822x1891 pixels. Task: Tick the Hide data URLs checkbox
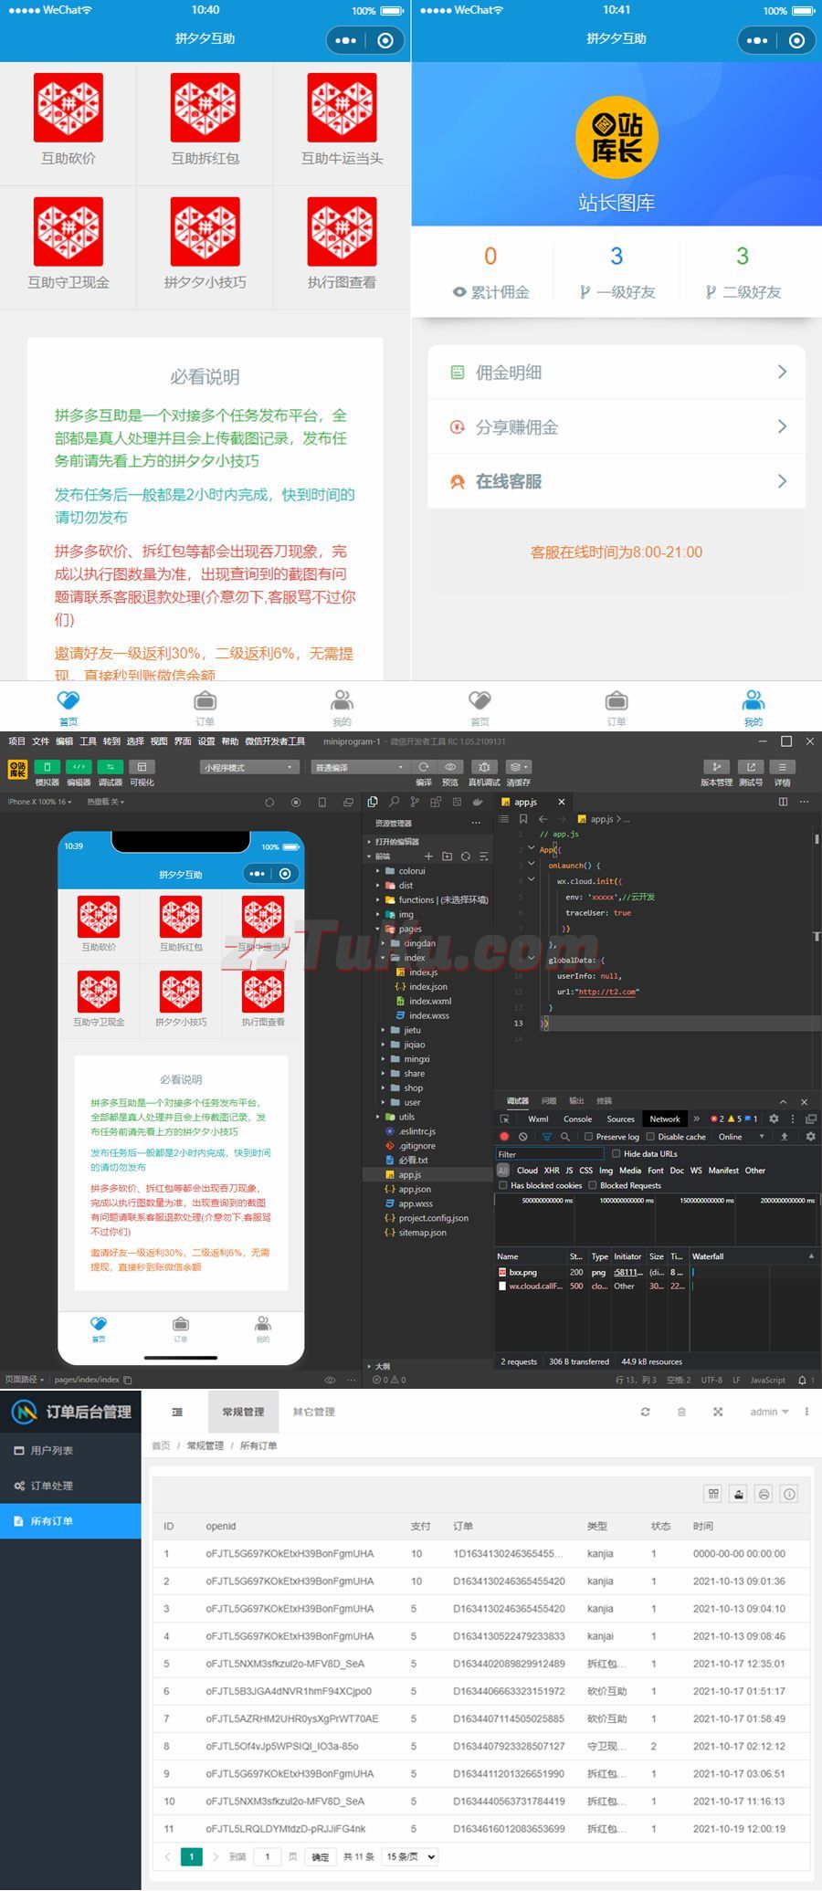point(616,1154)
